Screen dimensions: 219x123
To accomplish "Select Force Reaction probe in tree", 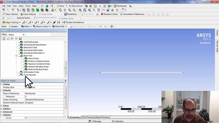I will [30, 75].
